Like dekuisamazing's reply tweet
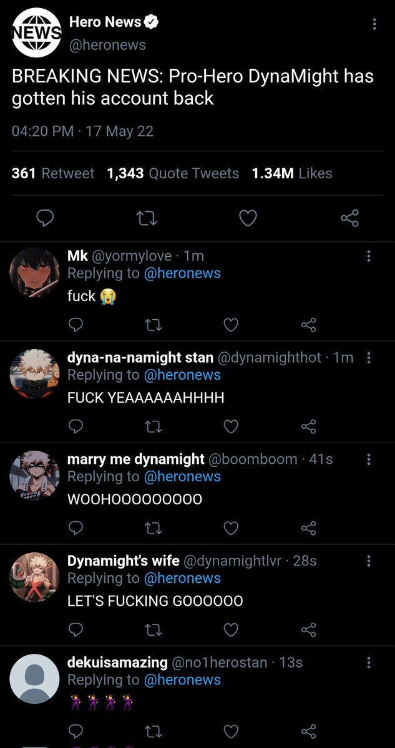Image resolution: width=395 pixels, height=748 pixels. click(231, 731)
